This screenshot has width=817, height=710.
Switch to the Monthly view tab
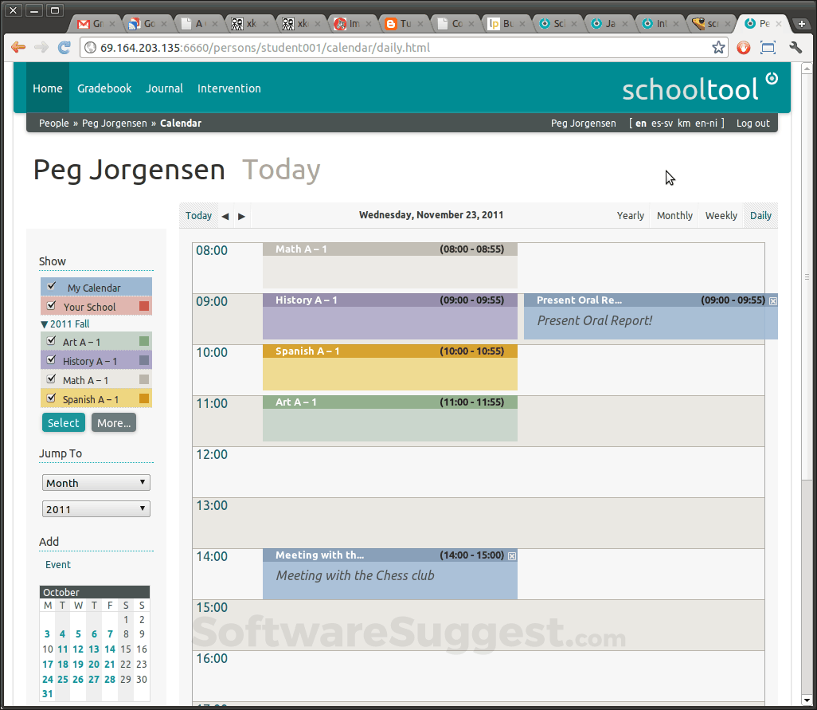click(x=674, y=215)
